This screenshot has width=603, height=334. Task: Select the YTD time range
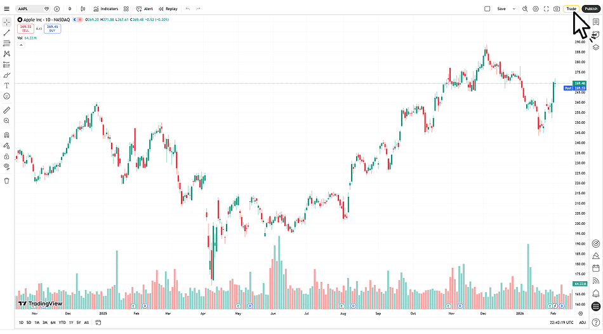tap(62, 323)
